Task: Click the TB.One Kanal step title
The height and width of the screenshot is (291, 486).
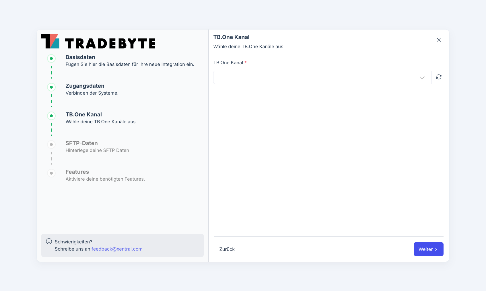Action: coord(83,115)
